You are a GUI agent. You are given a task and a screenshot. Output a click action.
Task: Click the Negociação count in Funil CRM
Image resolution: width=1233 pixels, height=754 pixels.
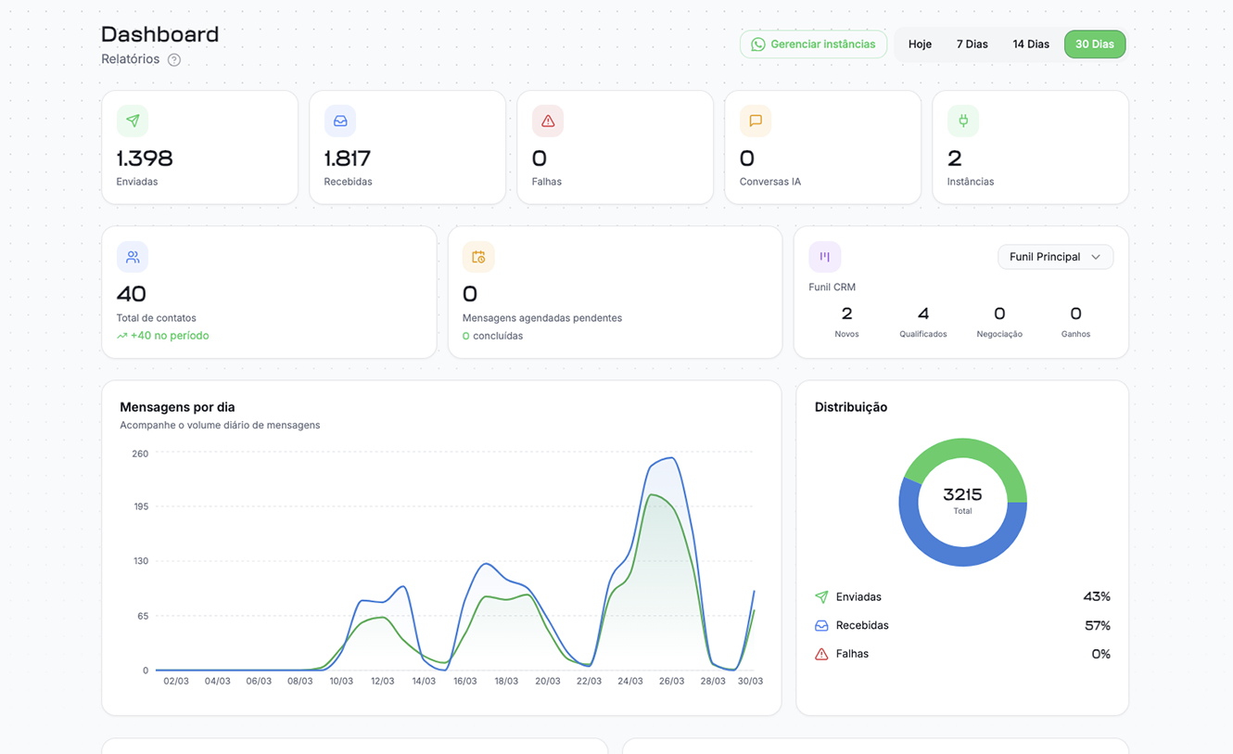click(x=999, y=313)
